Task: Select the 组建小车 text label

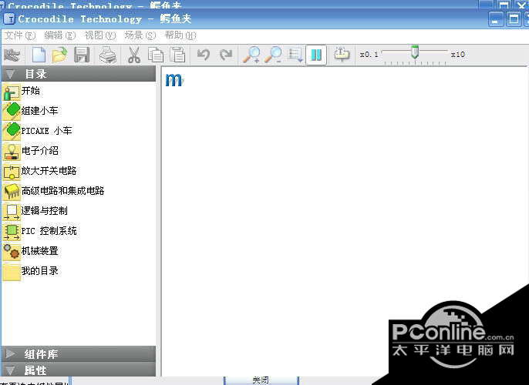Action: [x=39, y=110]
